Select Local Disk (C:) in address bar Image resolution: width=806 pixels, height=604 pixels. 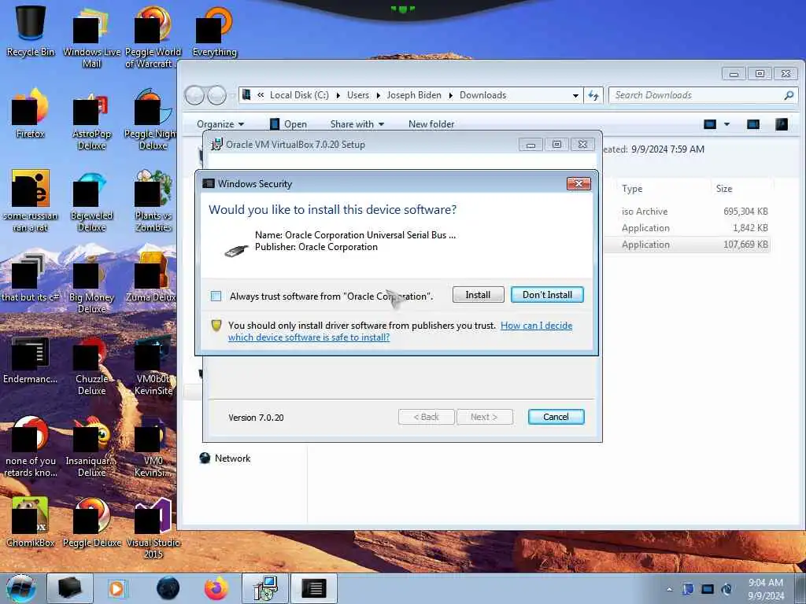click(299, 95)
